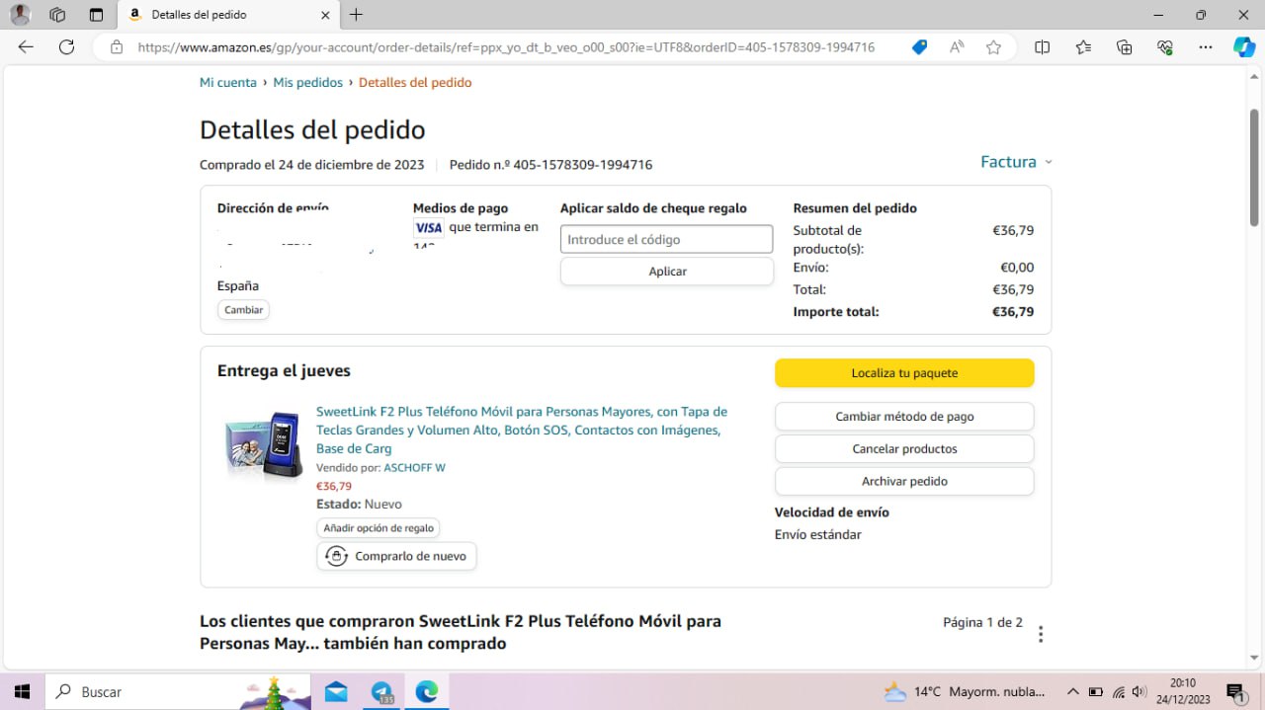The image size is (1265, 710).
Task: Open Browser essentials heart icon
Action: 1165,46
